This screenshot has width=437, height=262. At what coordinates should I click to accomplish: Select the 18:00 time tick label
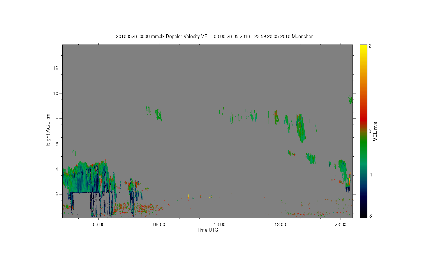(x=280, y=225)
